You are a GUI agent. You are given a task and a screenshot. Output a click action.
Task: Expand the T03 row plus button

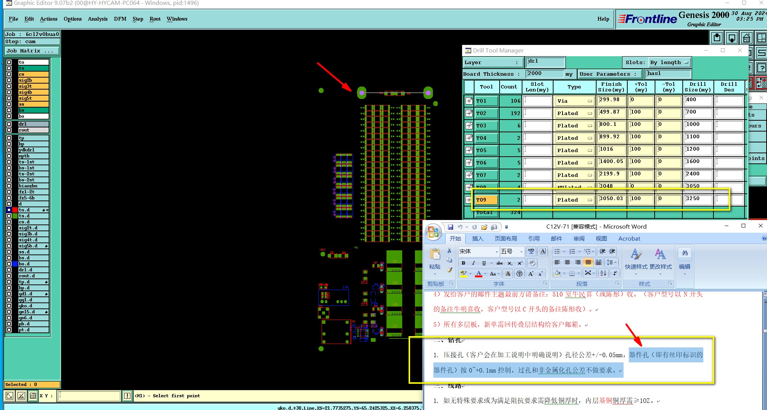click(469, 126)
